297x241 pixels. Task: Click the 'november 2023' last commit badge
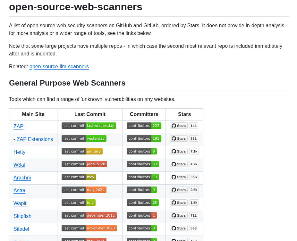(x=89, y=228)
